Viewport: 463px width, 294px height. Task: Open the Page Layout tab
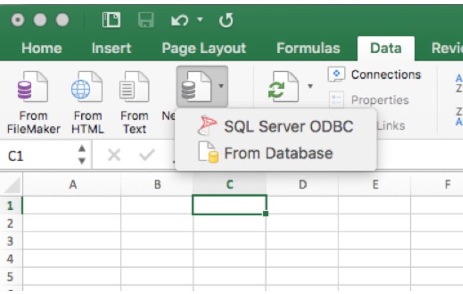204,49
